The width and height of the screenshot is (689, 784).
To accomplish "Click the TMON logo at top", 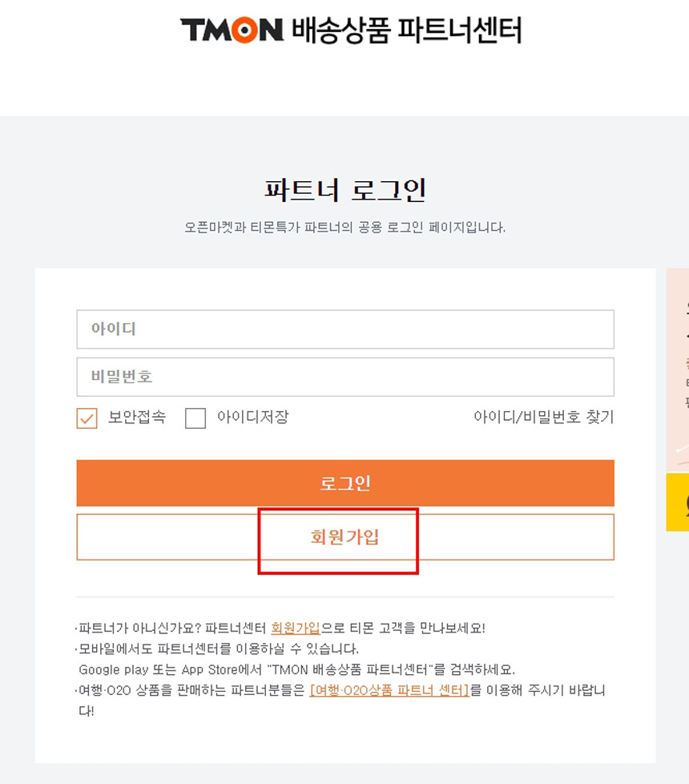I will click(x=232, y=30).
